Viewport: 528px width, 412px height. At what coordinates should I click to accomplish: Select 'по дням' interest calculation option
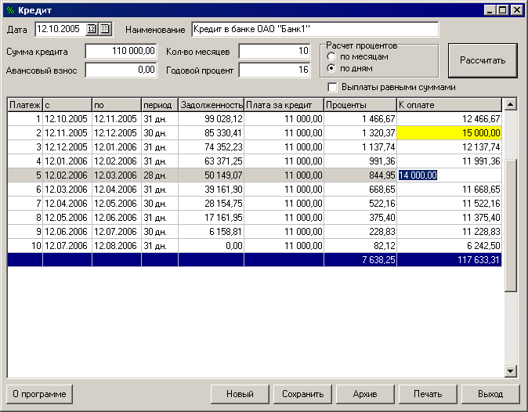pyautogui.click(x=332, y=68)
